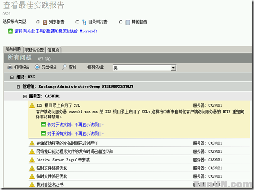Click the 列表报告 clipboard icon

pos(45,22)
